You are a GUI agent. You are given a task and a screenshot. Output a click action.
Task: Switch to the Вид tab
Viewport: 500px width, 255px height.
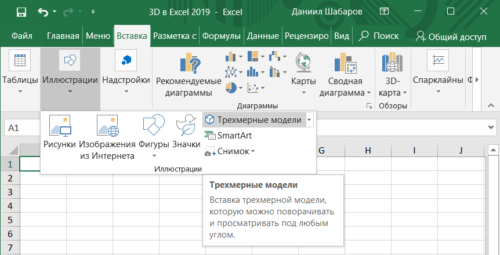tap(342, 36)
